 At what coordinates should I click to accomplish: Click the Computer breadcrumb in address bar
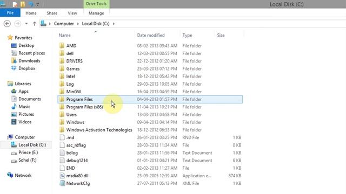click(x=64, y=24)
